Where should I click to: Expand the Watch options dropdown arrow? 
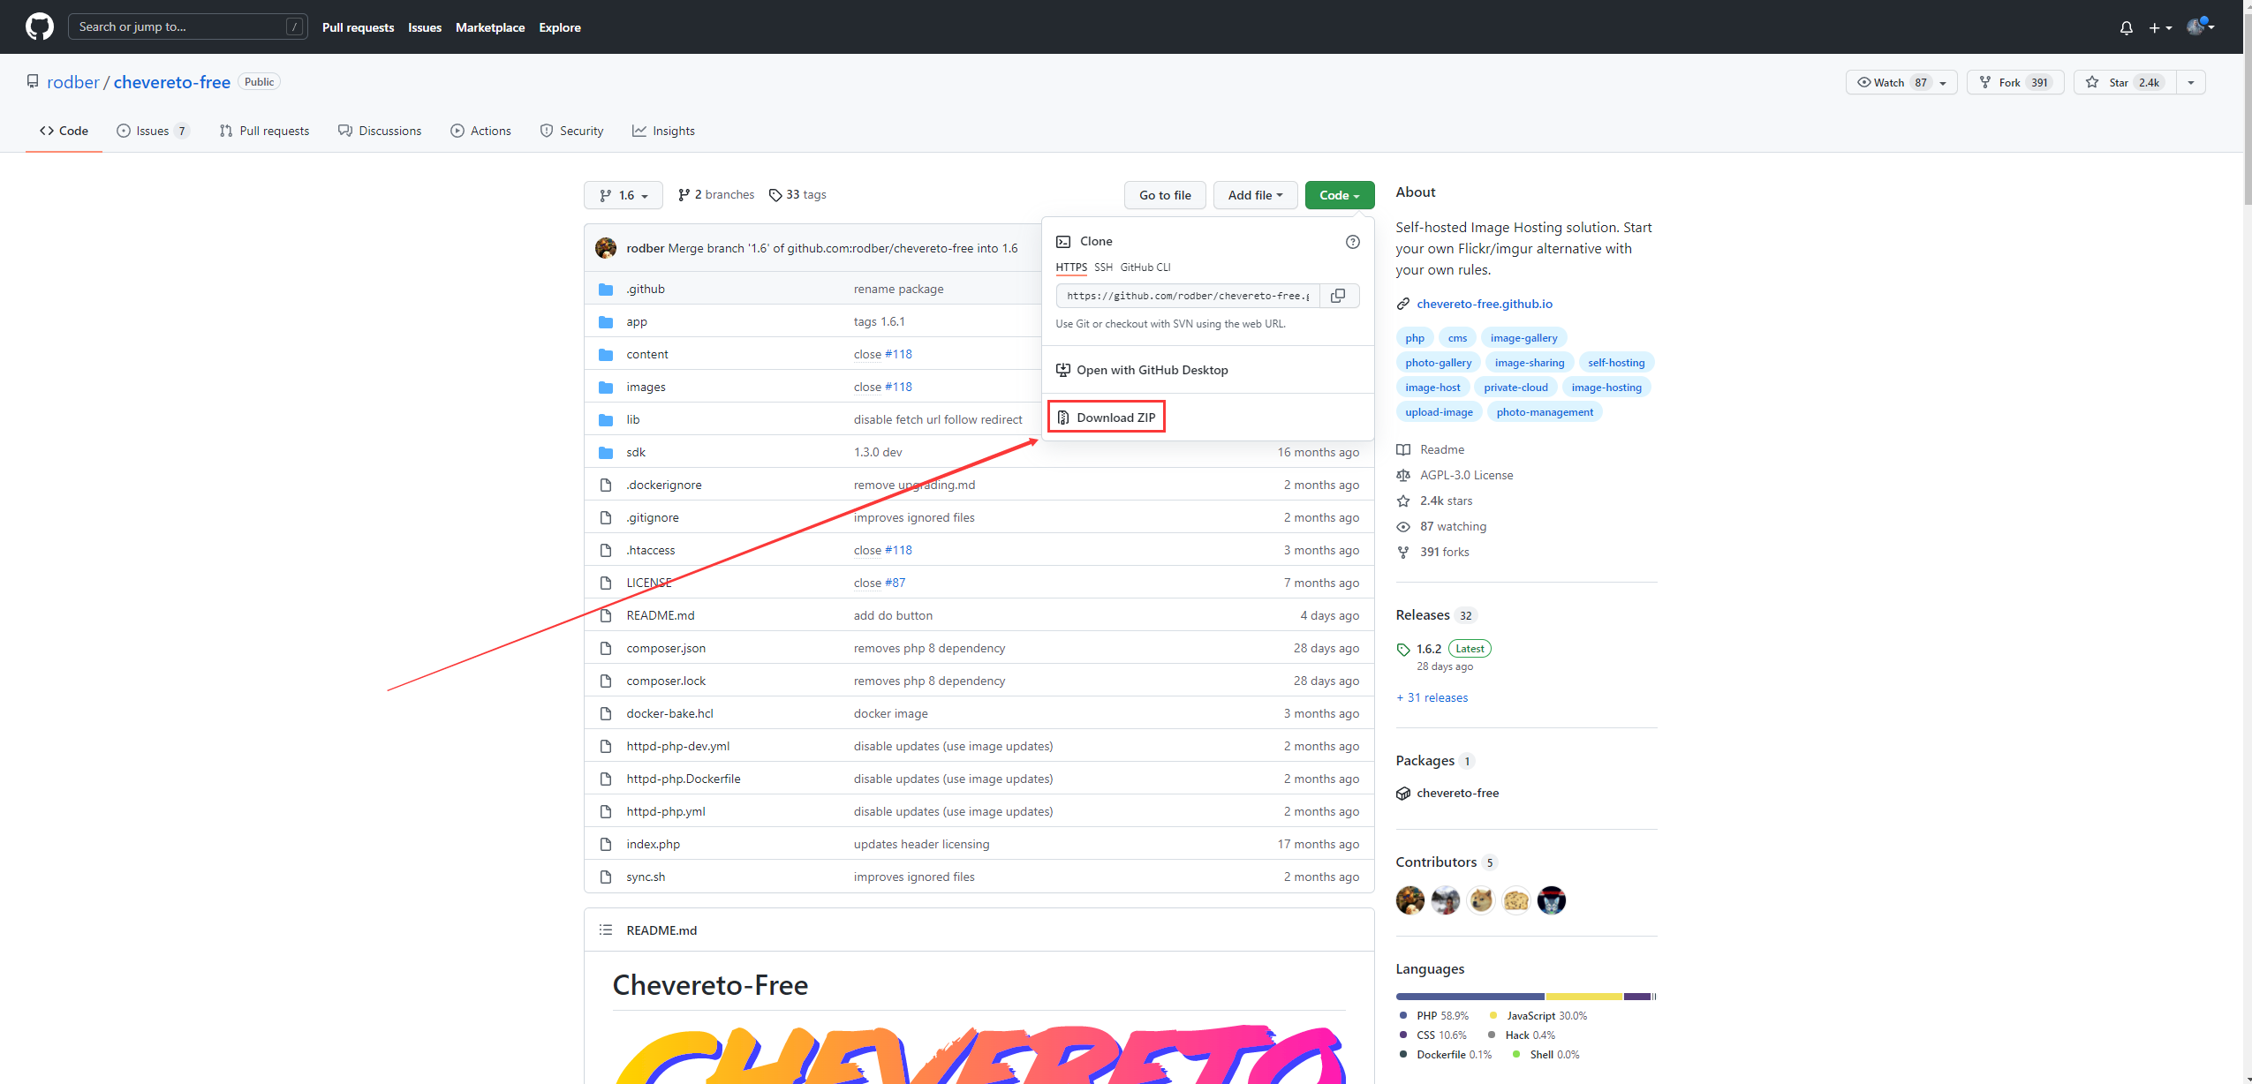click(x=1943, y=82)
